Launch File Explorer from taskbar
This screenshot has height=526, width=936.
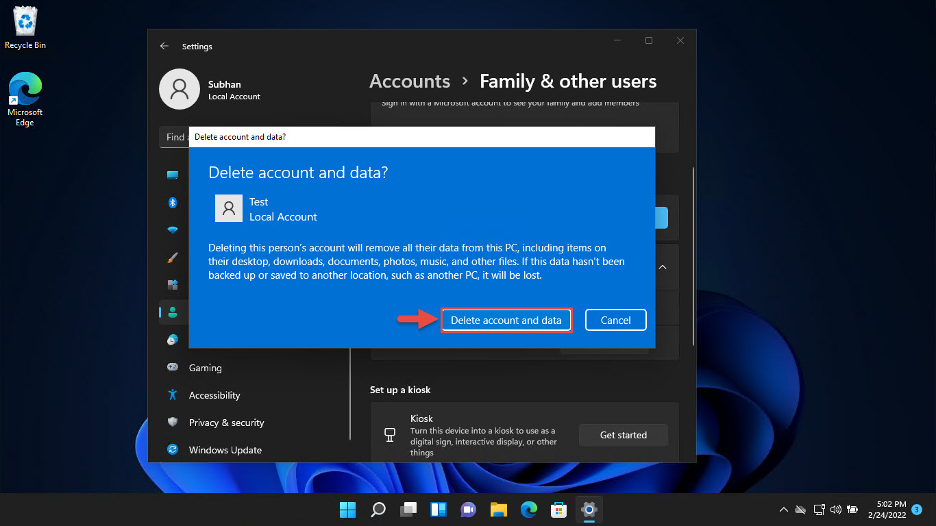(x=498, y=510)
